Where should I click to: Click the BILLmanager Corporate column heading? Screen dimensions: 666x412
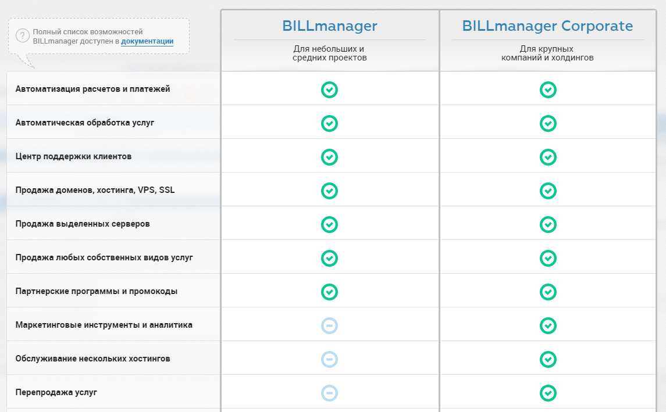click(547, 26)
